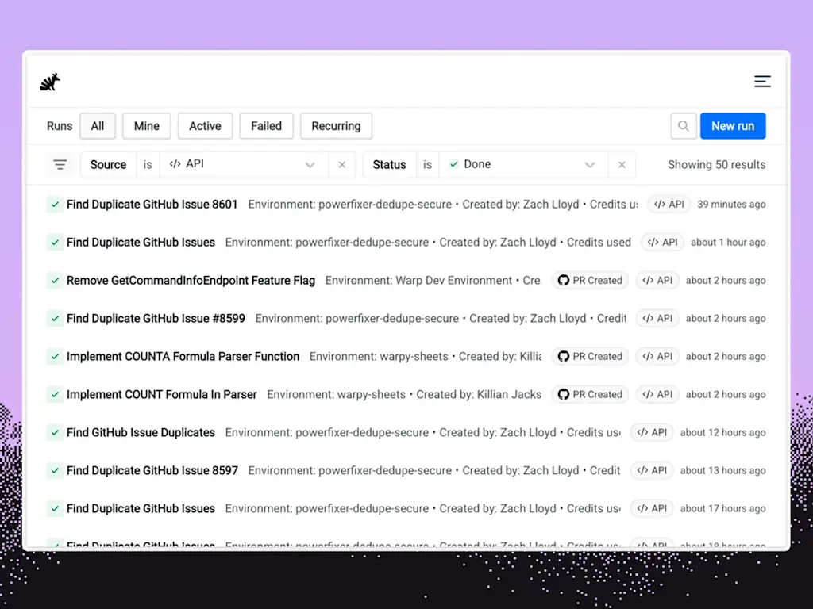Click the New run button
The width and height of the screenshot is (813, 609).
(732, 125)
